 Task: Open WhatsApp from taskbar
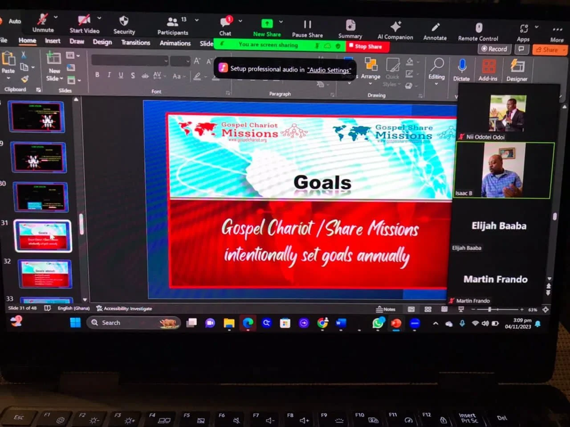[x=378, y=323]
